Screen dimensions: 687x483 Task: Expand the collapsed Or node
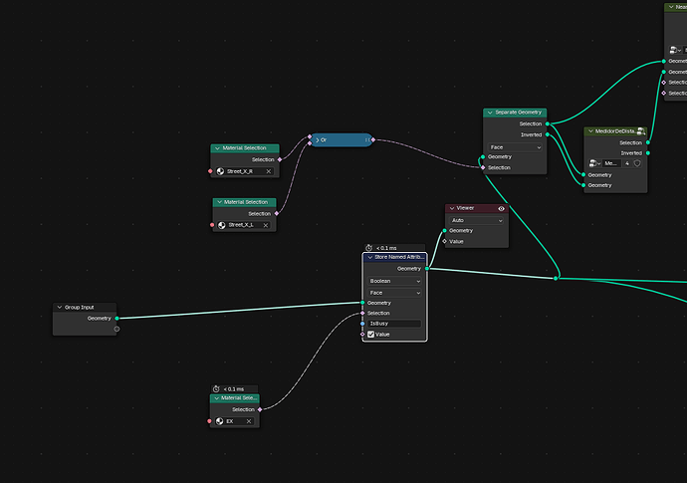tap(318, 140)
